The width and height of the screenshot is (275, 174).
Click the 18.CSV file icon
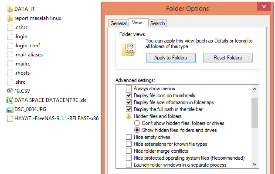click(x=10, y=91)
